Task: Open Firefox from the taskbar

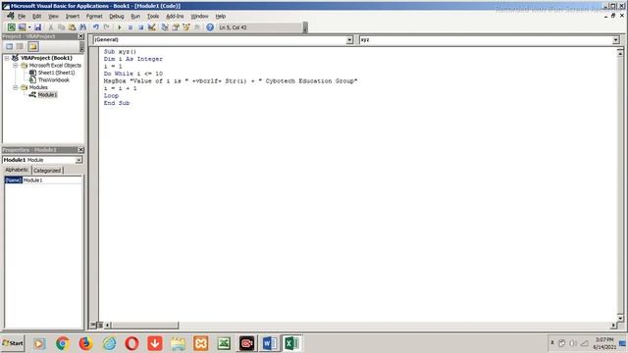Action: [x=85, y=343]
